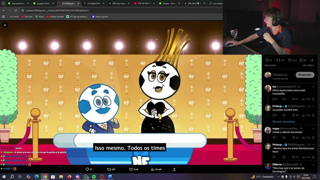
Task: Open Windows Start menu
Action: 4,177
